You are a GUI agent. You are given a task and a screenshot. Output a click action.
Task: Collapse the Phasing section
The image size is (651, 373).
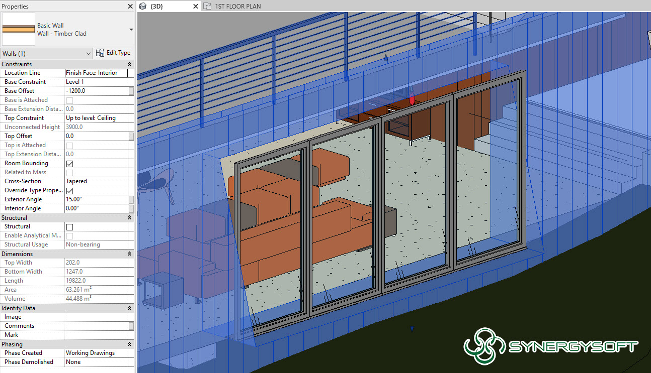(129, 344)
